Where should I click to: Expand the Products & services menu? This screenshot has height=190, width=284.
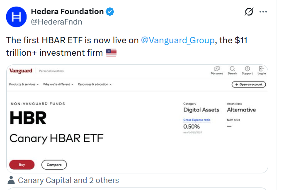click(x=24, y=84)
